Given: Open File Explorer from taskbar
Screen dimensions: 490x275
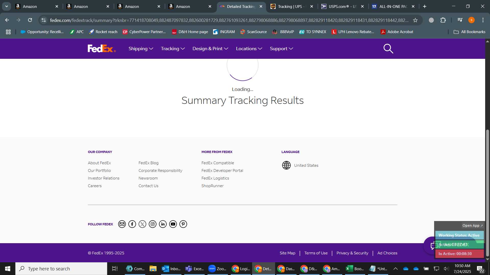Looking at the screenshot, I should click(x=153, y=269).
